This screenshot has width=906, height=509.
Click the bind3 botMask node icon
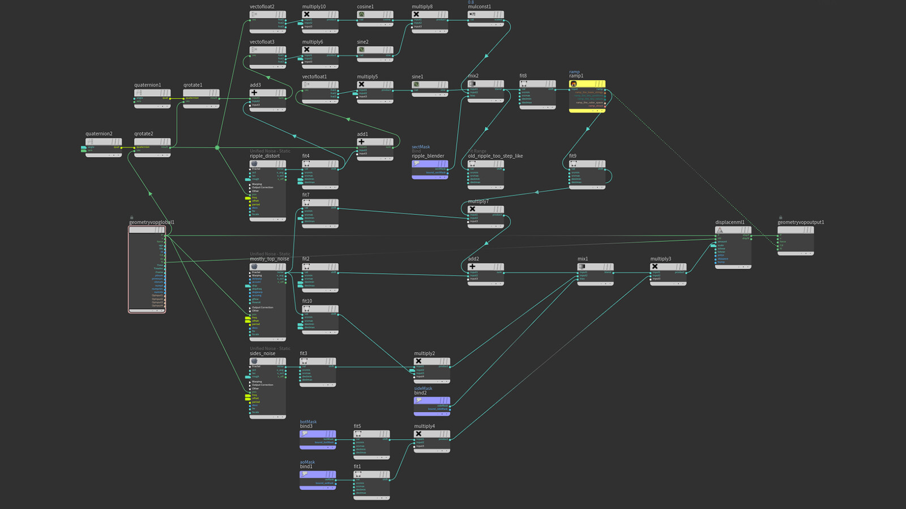(x=304, y=434)
